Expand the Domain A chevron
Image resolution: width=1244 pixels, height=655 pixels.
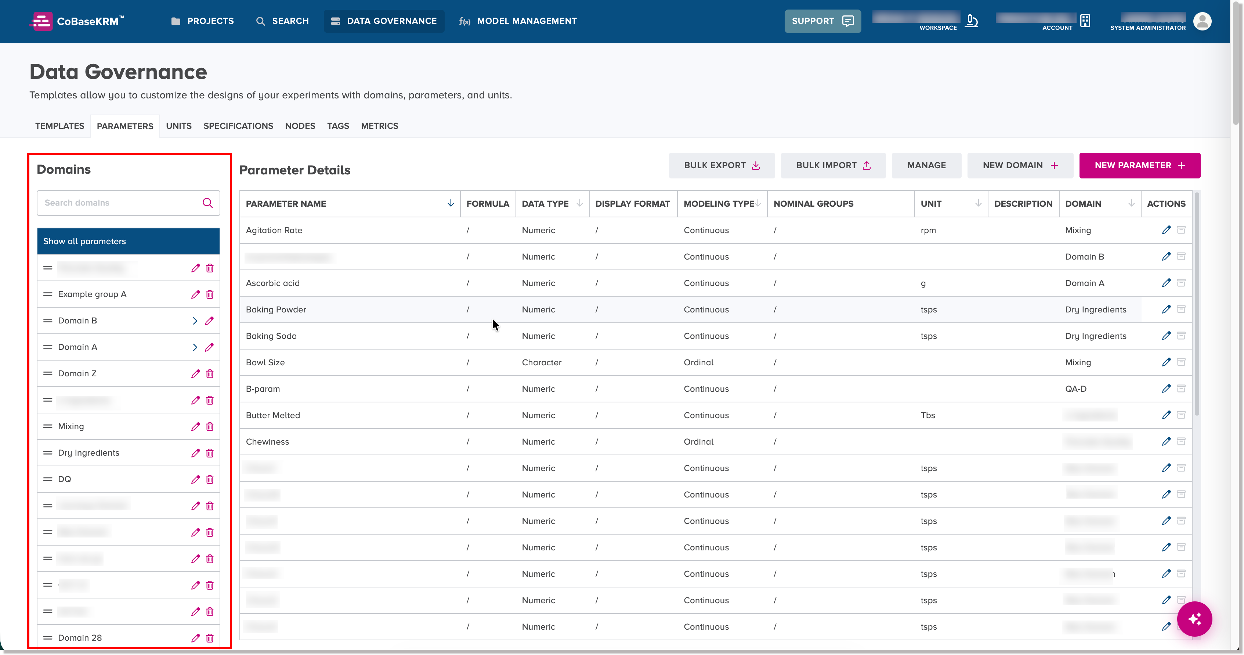(195, 347)
